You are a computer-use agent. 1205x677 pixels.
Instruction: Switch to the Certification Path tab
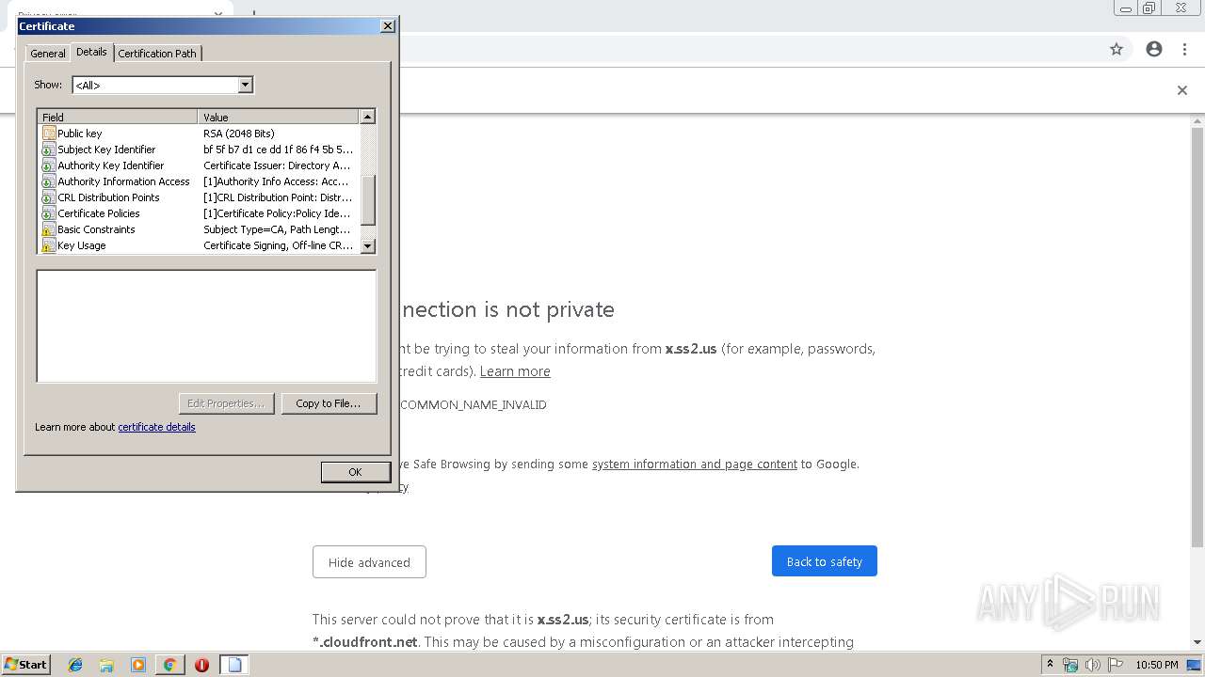[x=157, y=54]
